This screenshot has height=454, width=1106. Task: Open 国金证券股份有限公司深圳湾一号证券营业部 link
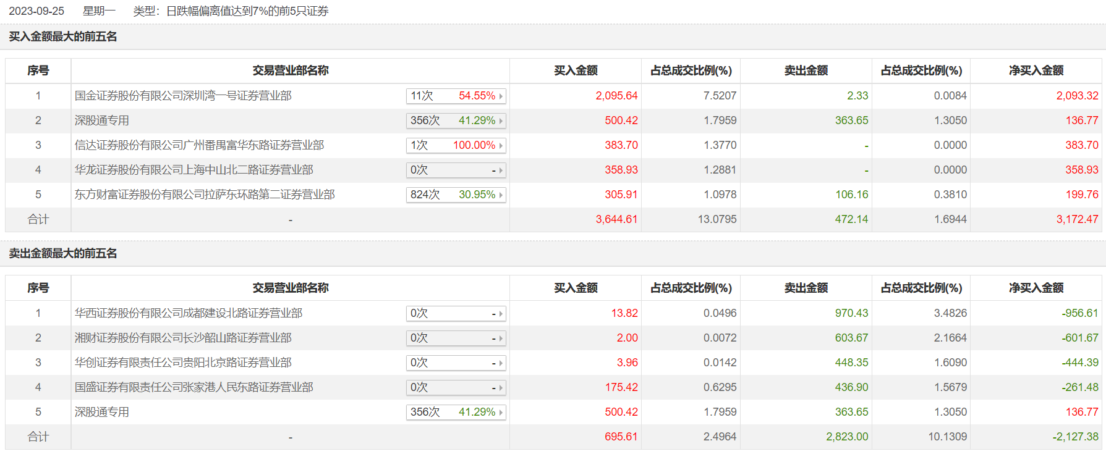pyautogui.click(x=183, y=96)
